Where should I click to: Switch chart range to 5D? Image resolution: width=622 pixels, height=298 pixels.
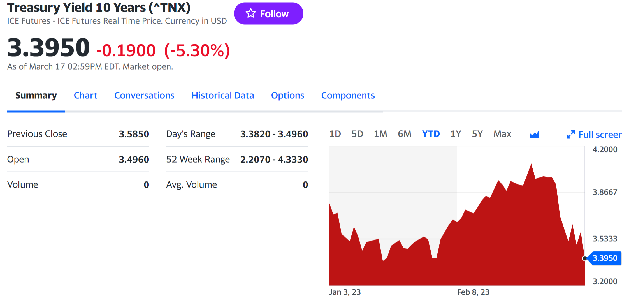(357, 134)
